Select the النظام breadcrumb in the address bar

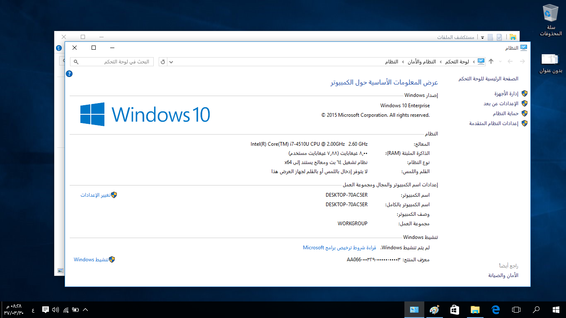click(x=392, y=62)
